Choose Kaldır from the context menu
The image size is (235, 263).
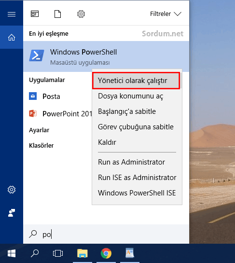pyautogui.click(x=137, y=142)
